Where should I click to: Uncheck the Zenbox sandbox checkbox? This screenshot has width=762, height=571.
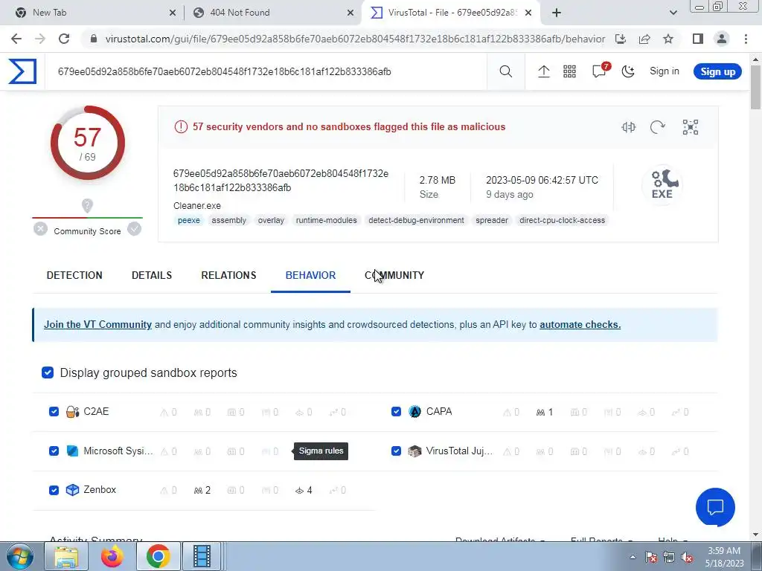(54, 490)
